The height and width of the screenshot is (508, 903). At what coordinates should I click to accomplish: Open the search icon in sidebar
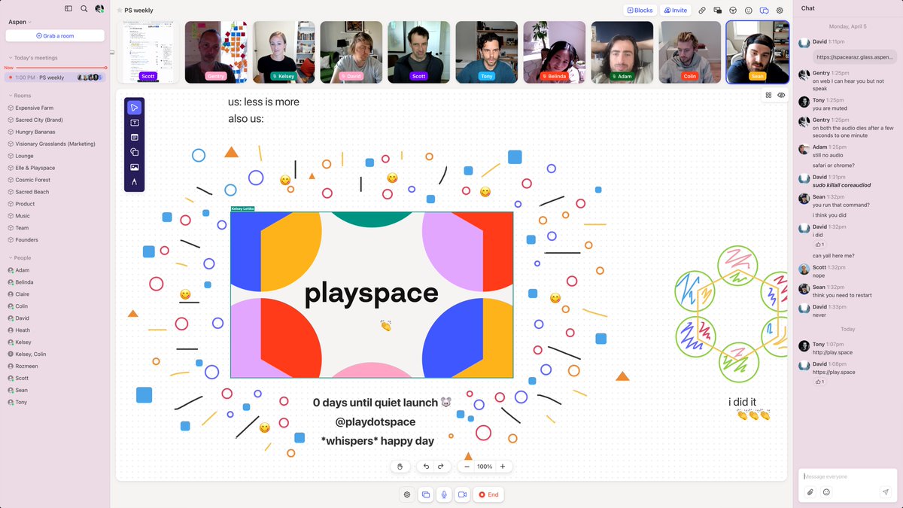click(x=84, y=8)
